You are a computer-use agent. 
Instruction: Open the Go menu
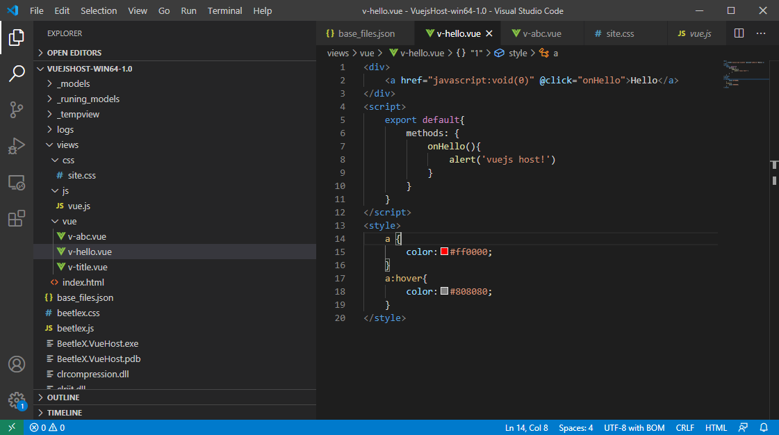click(x=164, y=10)
